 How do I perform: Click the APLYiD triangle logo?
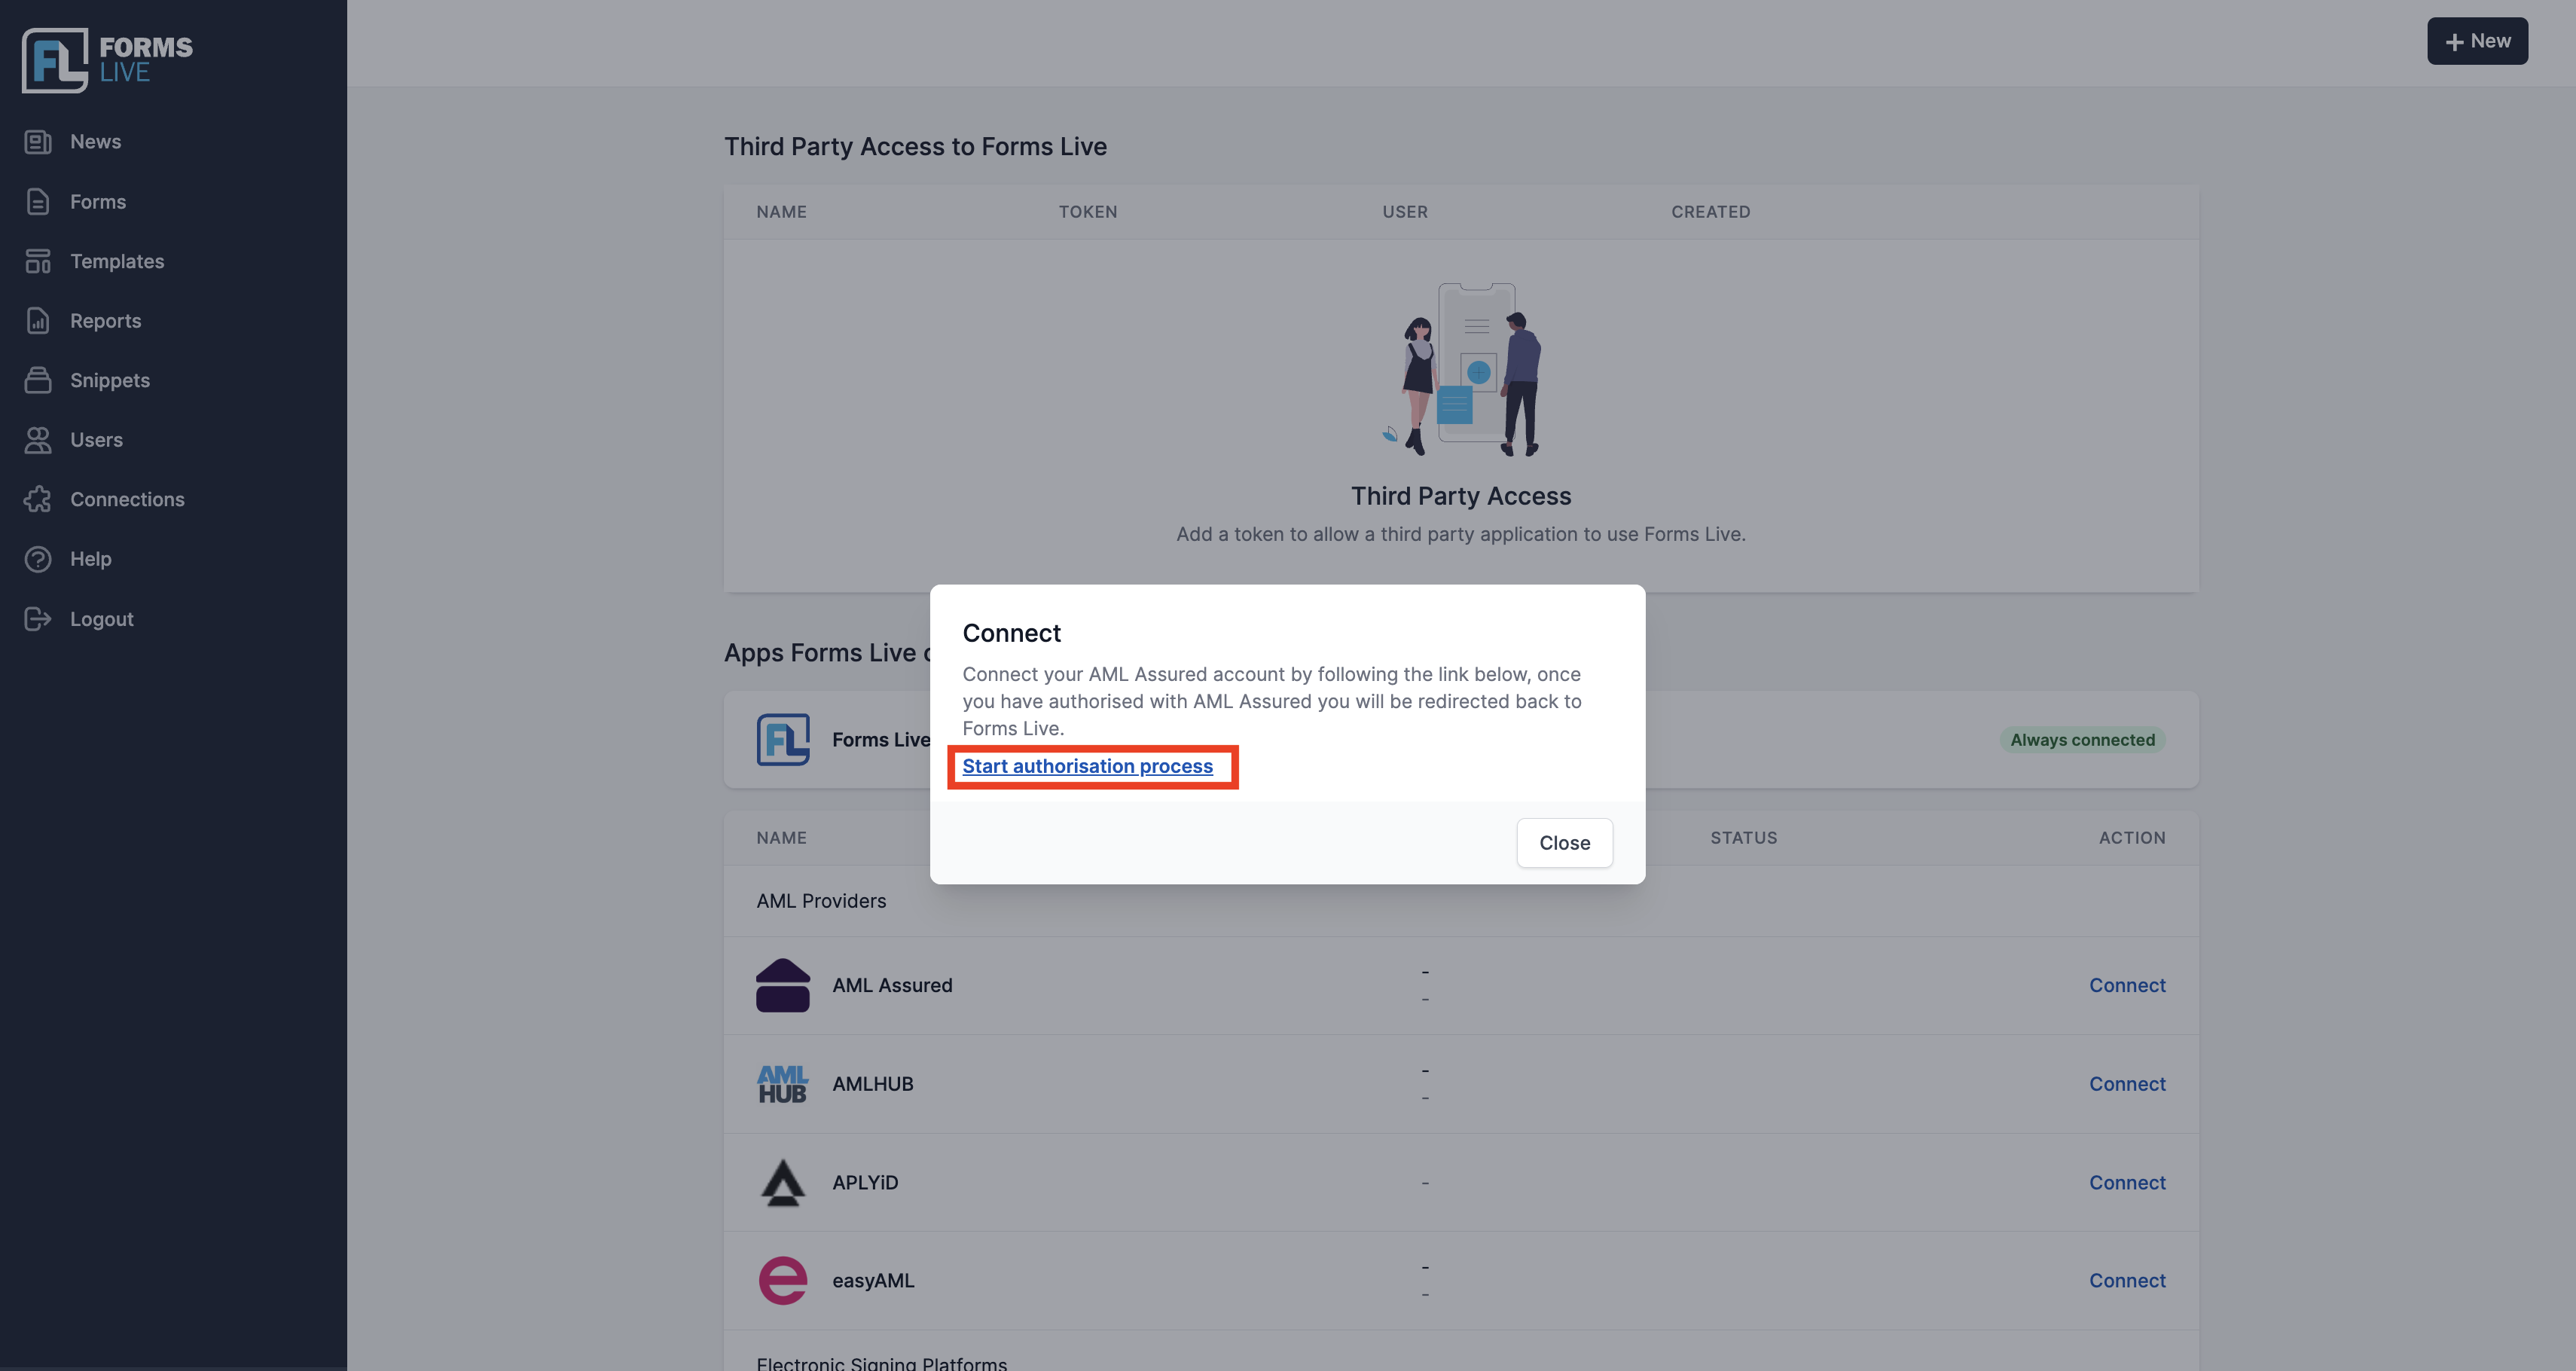click(x=782, y=1182)
